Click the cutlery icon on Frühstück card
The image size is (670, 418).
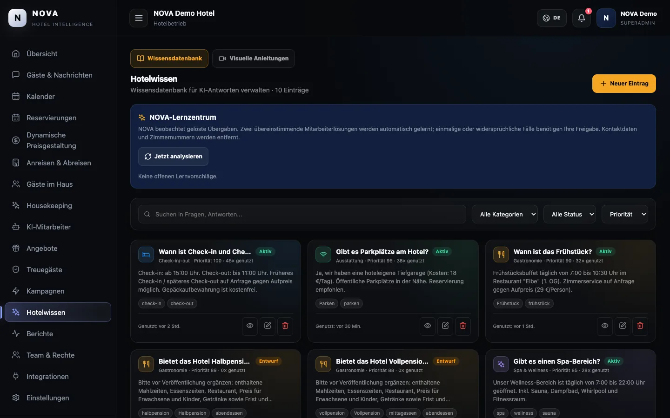click(x=501, y=255)
